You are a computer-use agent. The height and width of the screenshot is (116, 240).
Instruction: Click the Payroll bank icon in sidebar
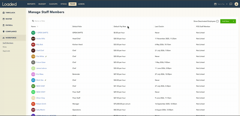(x=4, y=25)
